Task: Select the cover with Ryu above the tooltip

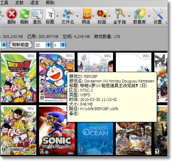Action: coord(95,62)
